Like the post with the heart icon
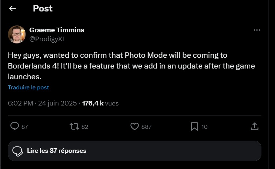 [135, 127]
